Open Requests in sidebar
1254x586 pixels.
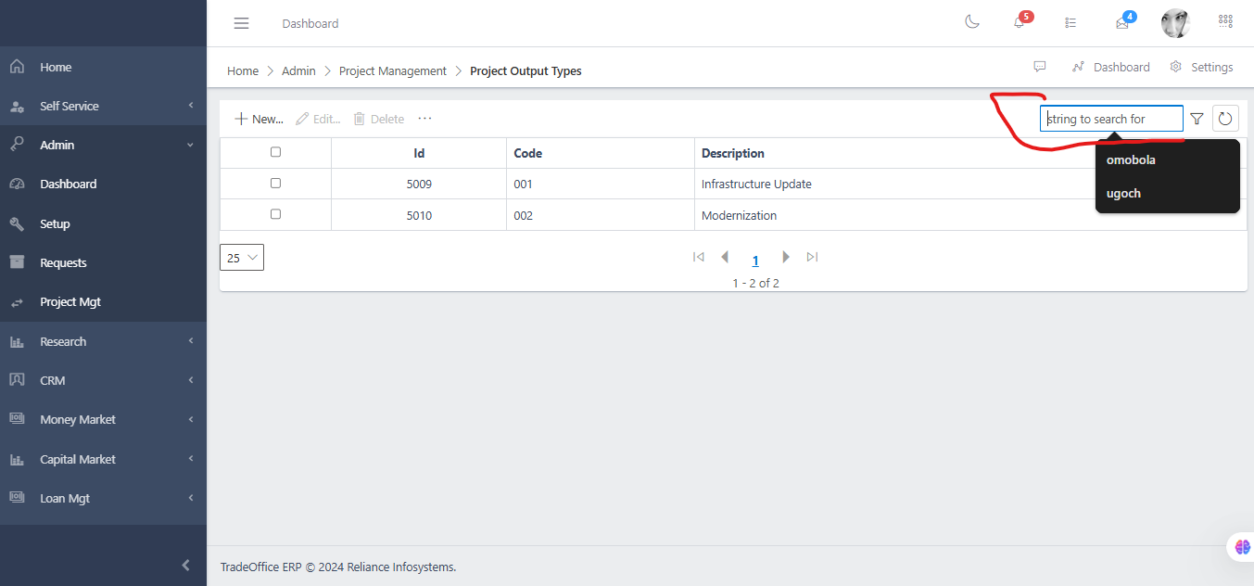pyautogui.click(x=63, y=262)
